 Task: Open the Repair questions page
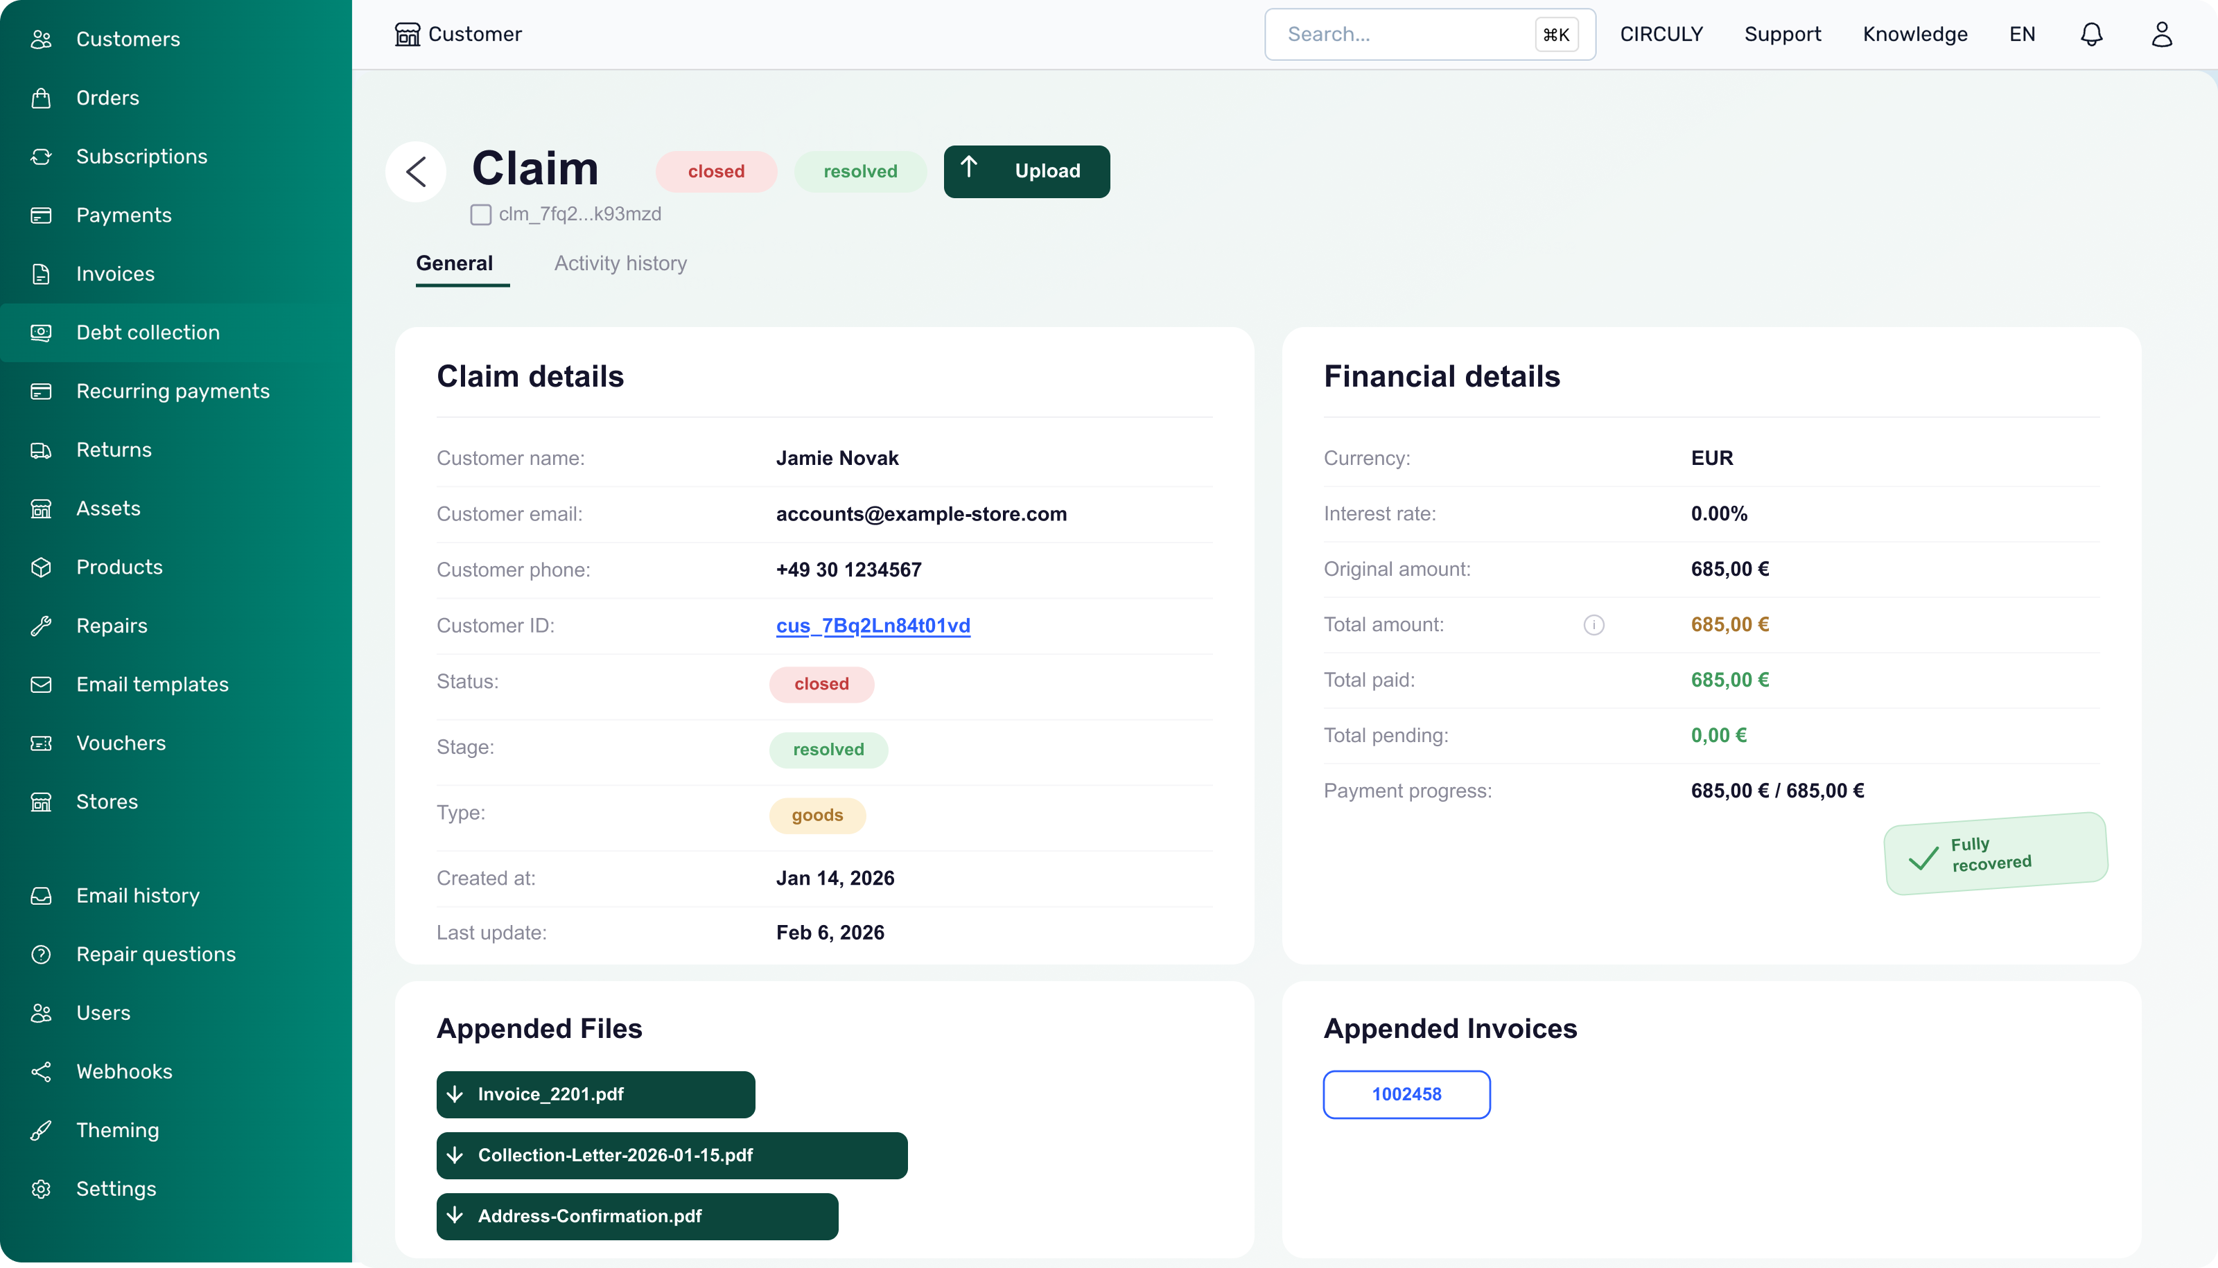pyautogui.click(x=176, y=955)
